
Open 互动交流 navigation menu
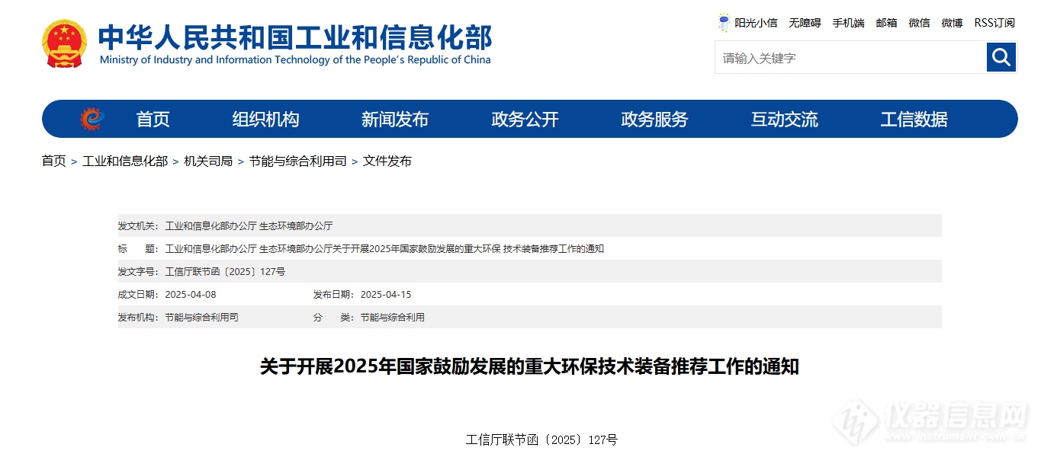coord(784,120)
